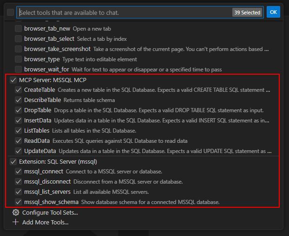The height and width of the screenshot is (236, 289).
Task: Check the browser_tab_new tool
Action: coord(18,29)
